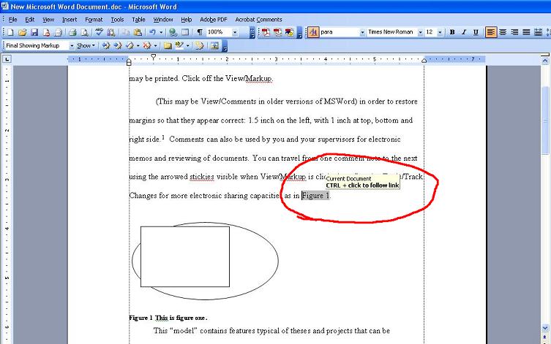The height and width of the screenshot is (344, 551).
Task: Click the Show button on Reviewing toolbar
Action: pos(85,45)
